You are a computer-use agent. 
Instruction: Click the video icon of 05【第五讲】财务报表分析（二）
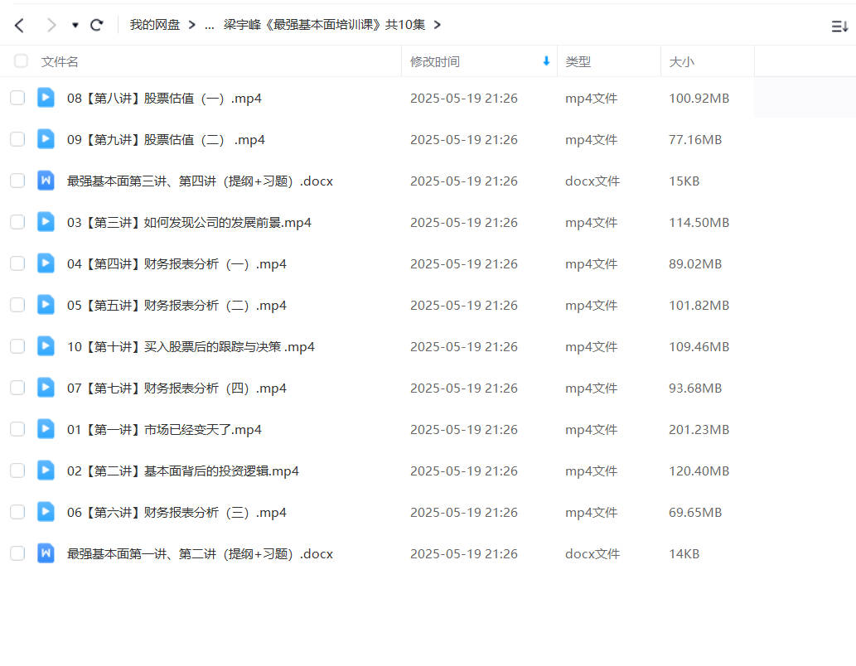(46, 305)
